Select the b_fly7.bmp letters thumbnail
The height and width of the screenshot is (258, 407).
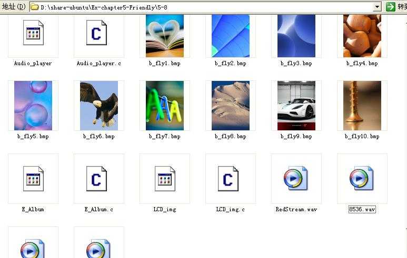pos(165,106)
